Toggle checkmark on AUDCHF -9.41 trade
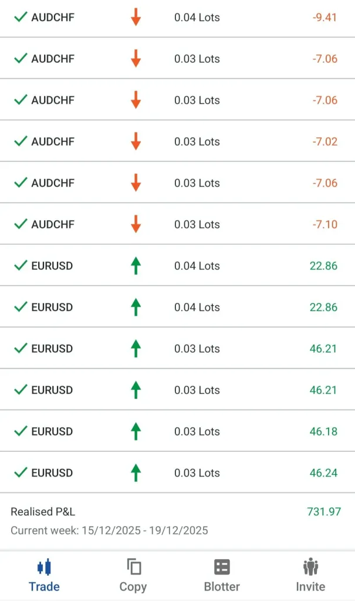 (x=21, y=18)
